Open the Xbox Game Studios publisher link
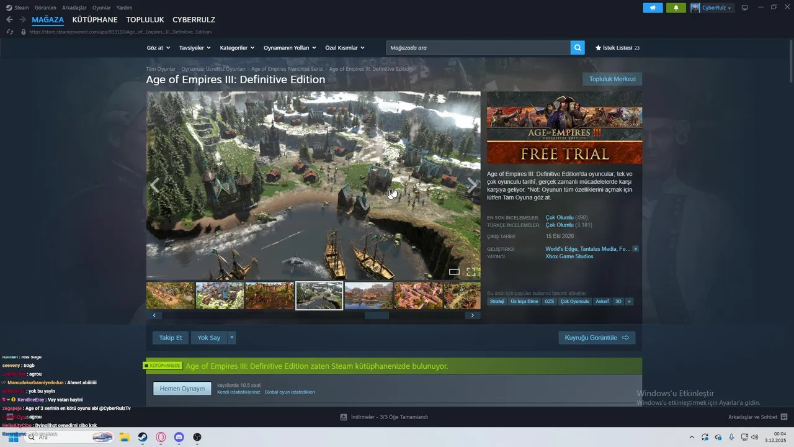 tap(569, 256)
